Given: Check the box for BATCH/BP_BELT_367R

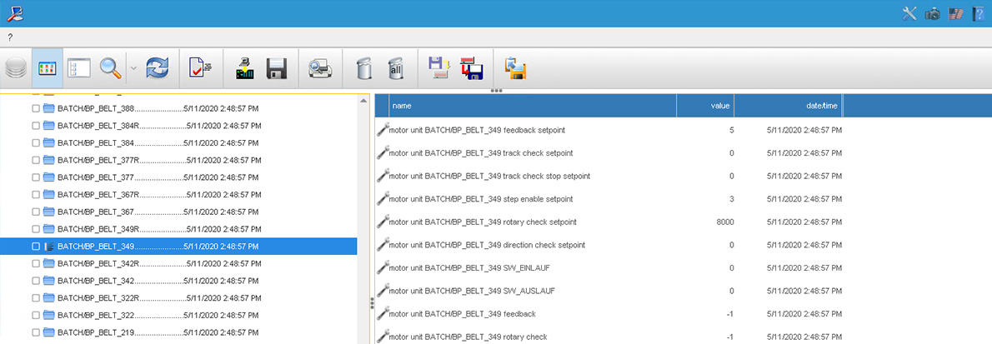Looking at the screenshot, I should [36, 194].
